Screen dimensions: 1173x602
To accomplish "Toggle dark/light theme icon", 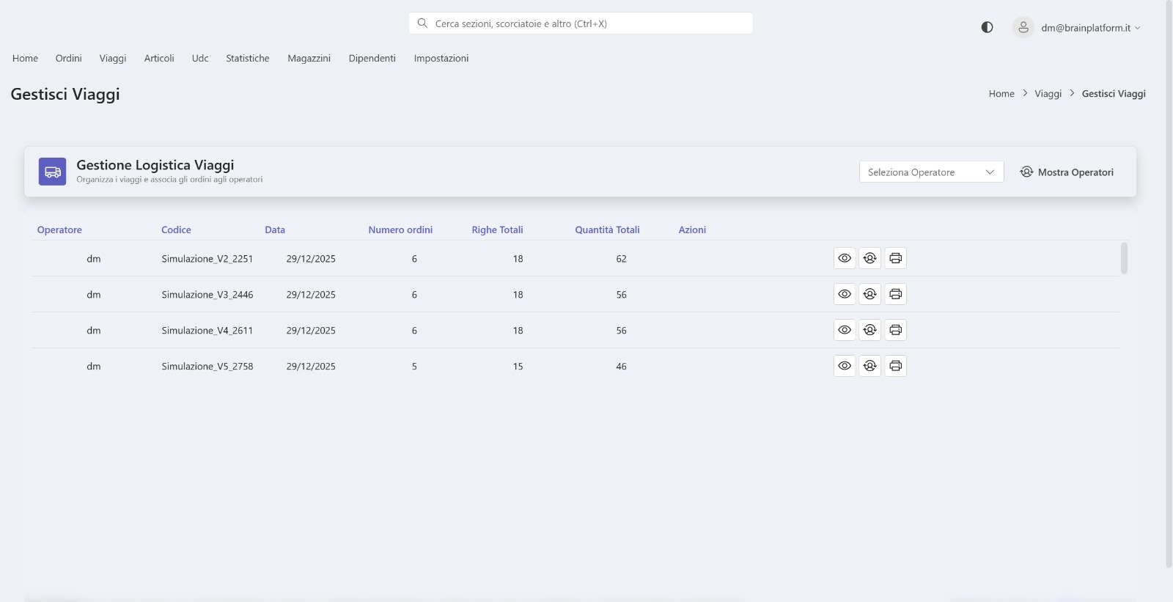I will click(x=987, y=27).
